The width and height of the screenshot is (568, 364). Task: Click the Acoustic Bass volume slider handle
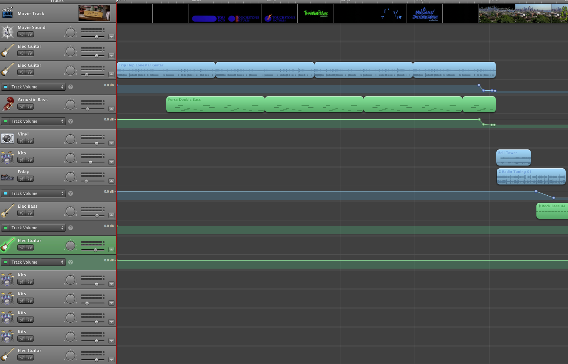[x=88, y=109]
